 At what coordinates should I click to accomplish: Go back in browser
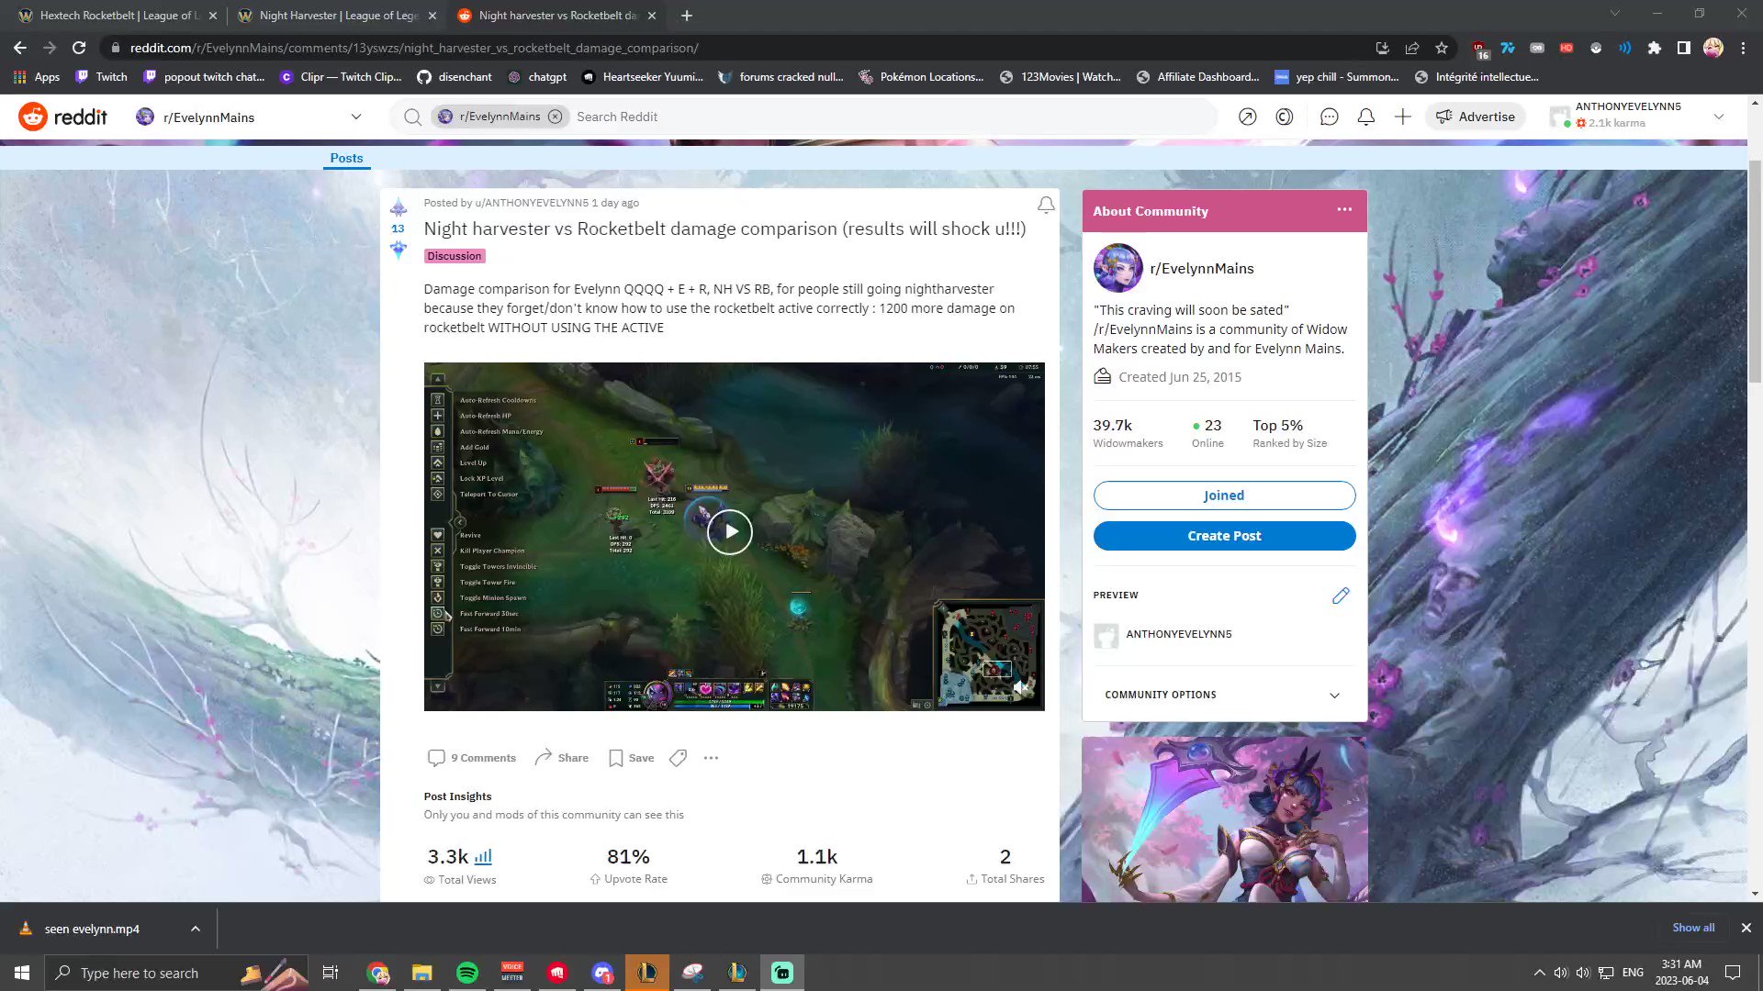pyautogui.click(x=20, y=48)
